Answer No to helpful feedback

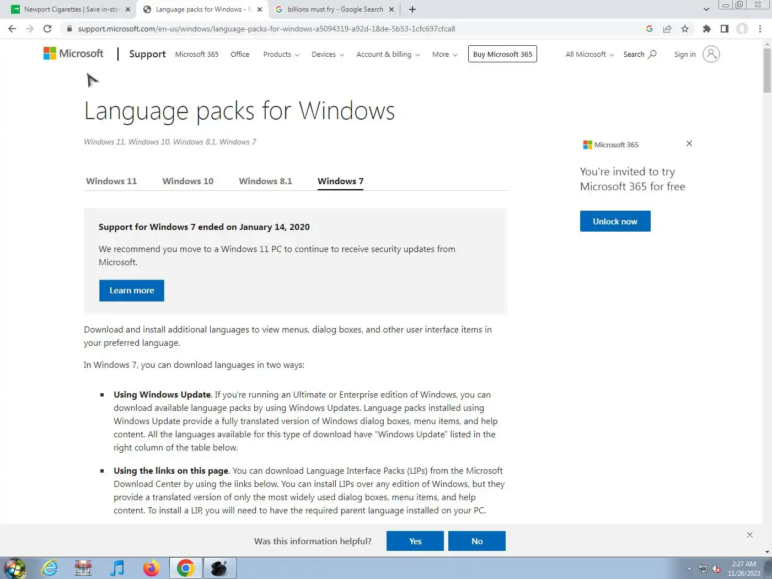477,541
